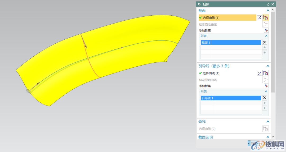
Task: Click the dialog scrollbar down arrow
Action: 273,137
